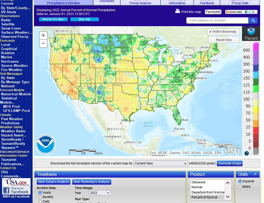The width and height of the screenshot is (264, 203).
Task: Open the legend help question mark icon
Action: pos(247,153)
